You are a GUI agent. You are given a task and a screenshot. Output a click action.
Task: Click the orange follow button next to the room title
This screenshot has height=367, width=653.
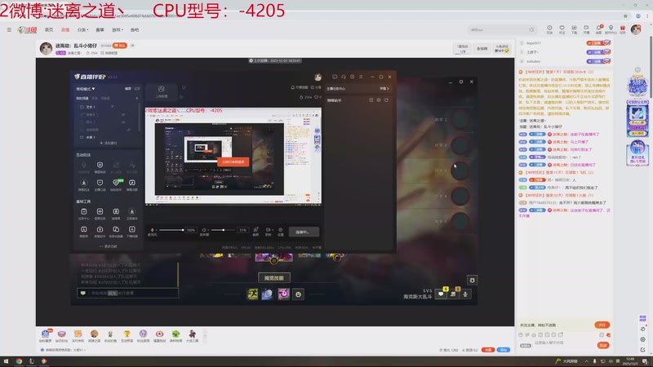coord(120,46)
